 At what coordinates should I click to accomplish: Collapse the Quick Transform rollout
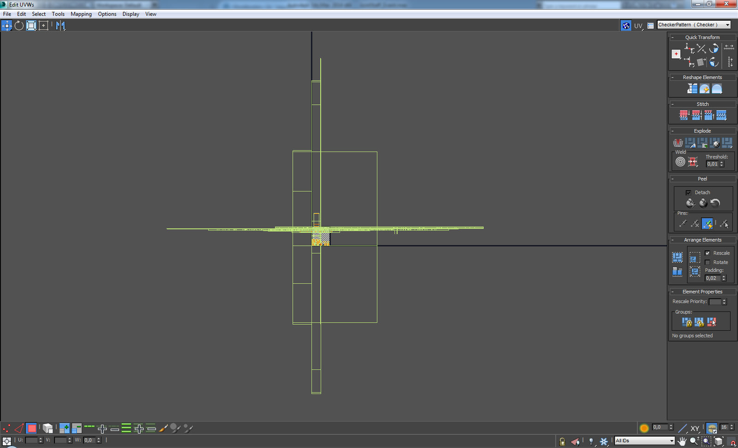(702, 37)
